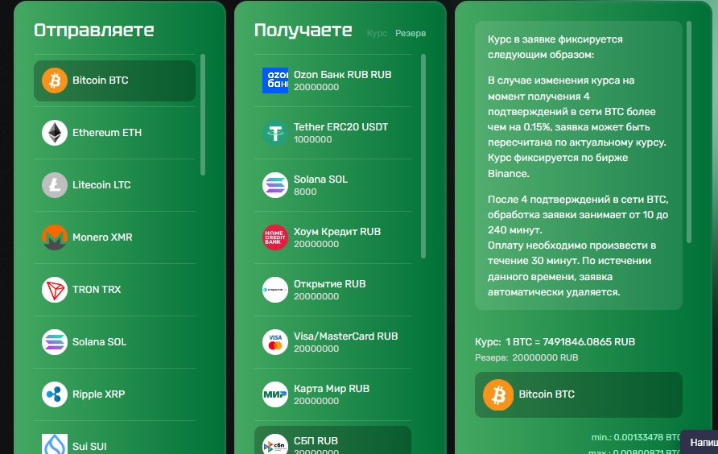Click the Ripple XRP icon
This screenshot has height=454, width=718.
tap(55, 394)
